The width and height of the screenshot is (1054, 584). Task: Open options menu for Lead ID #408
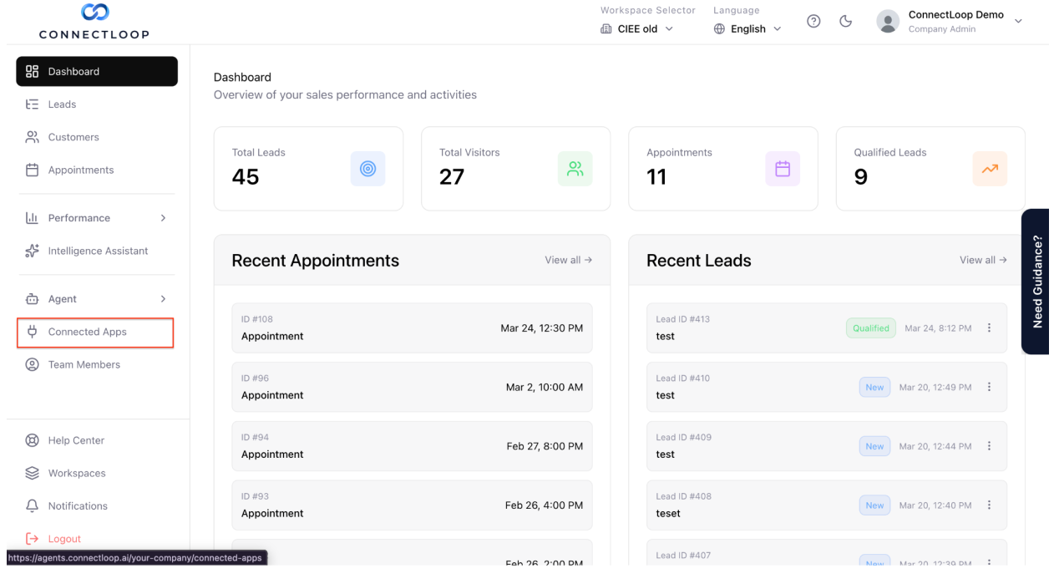tap(990, 505)
